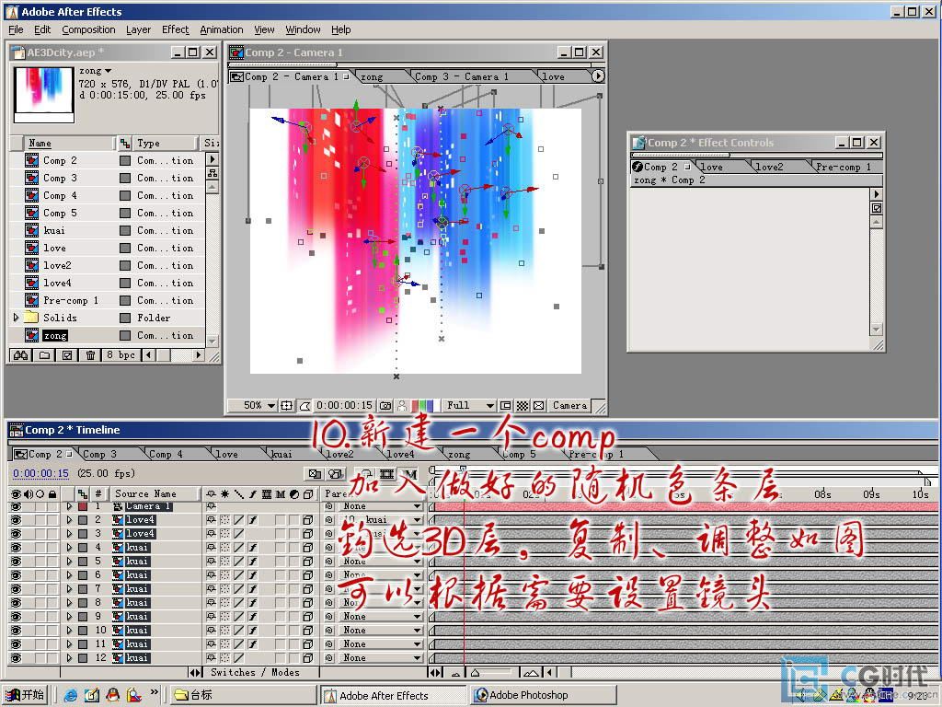Click the region of interest icon
The width and height of the screenshot is (942, 707).
506,406
